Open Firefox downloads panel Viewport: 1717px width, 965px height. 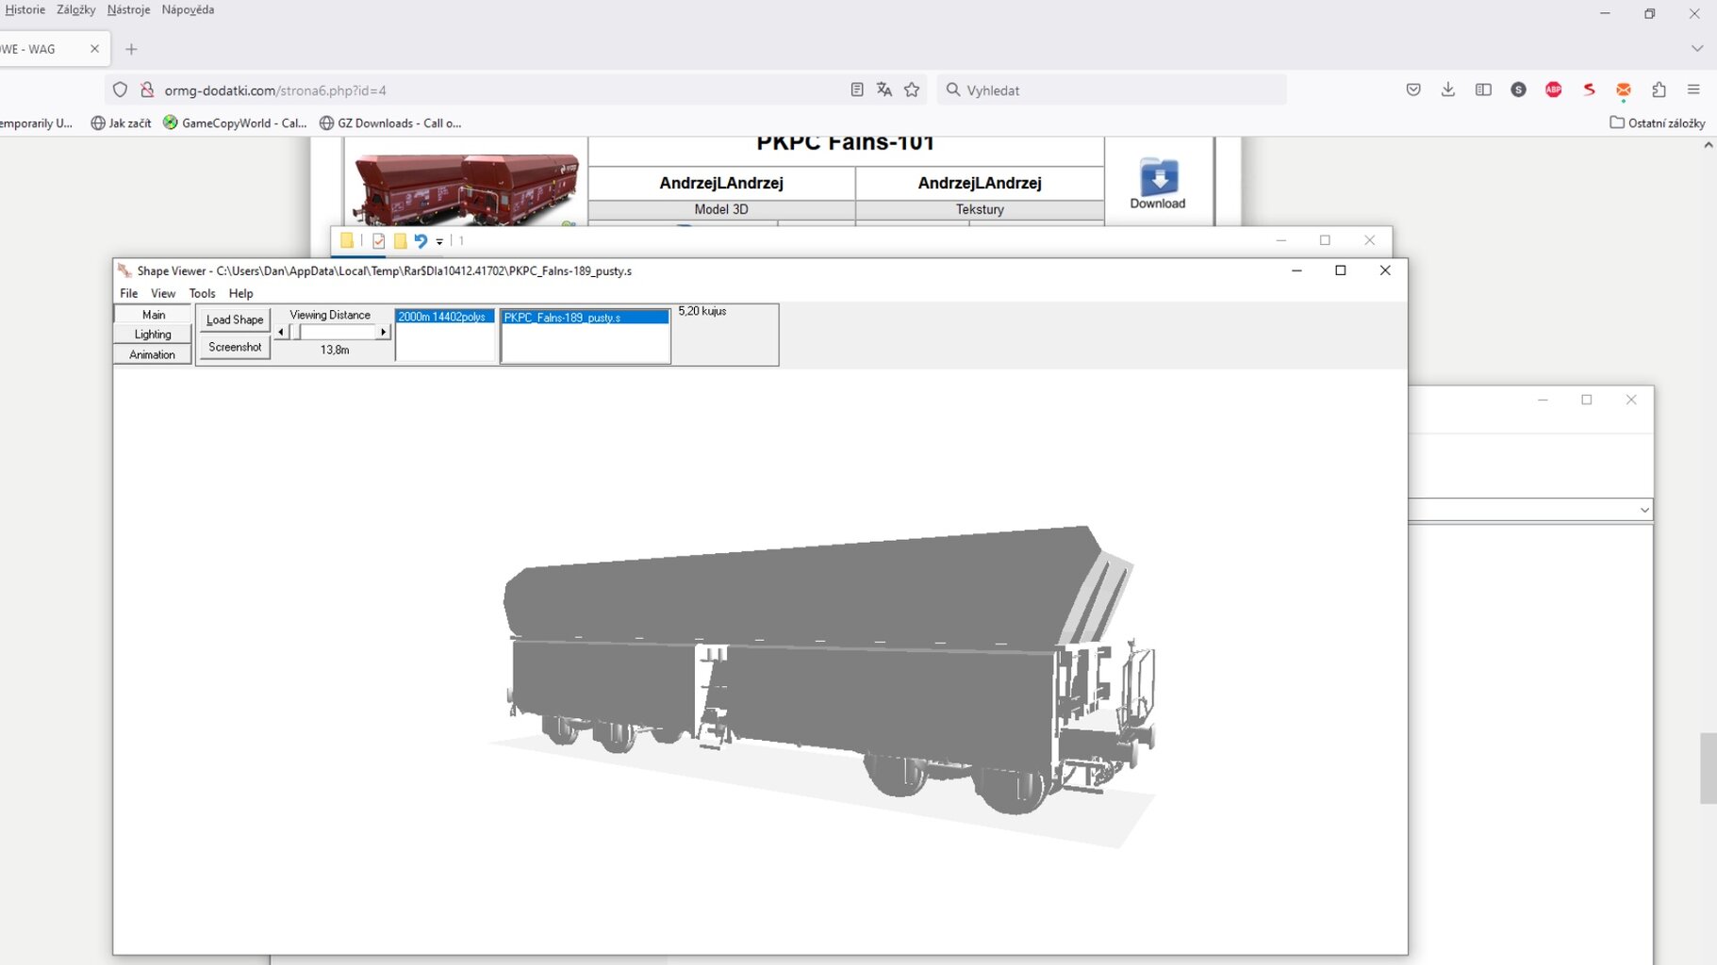pyautogui.click(x=1447, y=90)
